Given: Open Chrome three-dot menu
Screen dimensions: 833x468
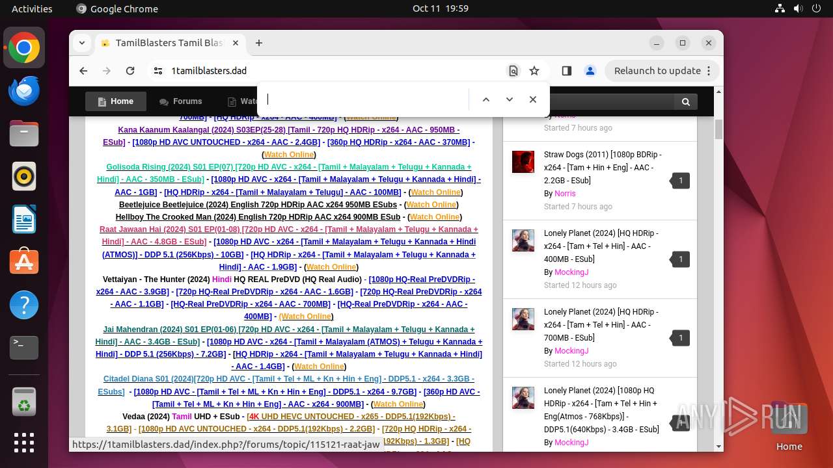Looking at the screenshot, I should pos(709,71).
